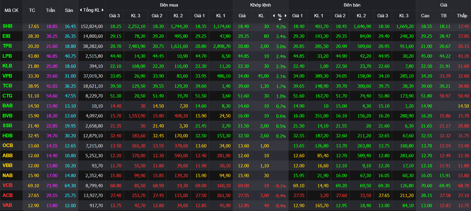Click the Giá 3 header under Bên mua
471x211 pixels.
point(114,16)
